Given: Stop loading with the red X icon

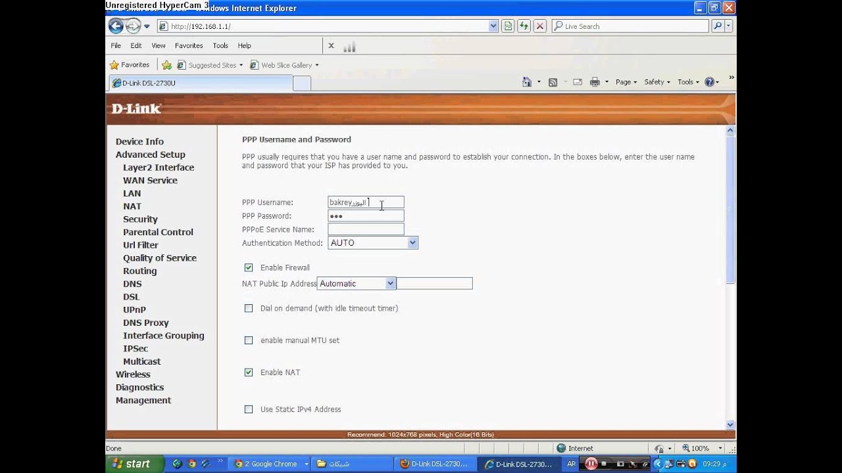Looking at the screenshot, I should pyautogui.click(x=539, y=26).
